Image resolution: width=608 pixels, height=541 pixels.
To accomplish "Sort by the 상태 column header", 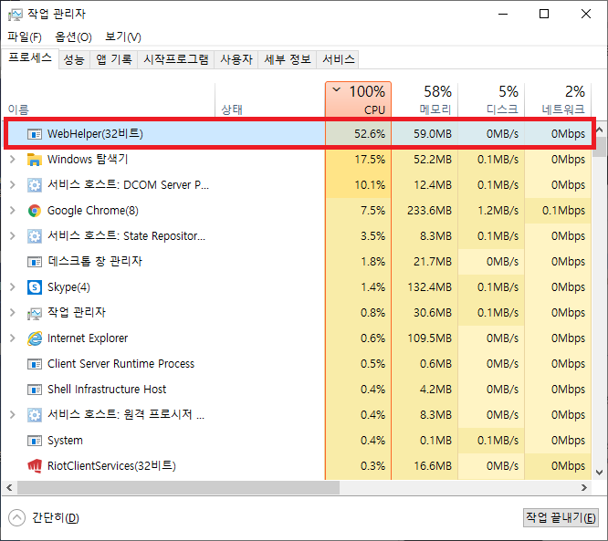I will [x=270, y=99].
